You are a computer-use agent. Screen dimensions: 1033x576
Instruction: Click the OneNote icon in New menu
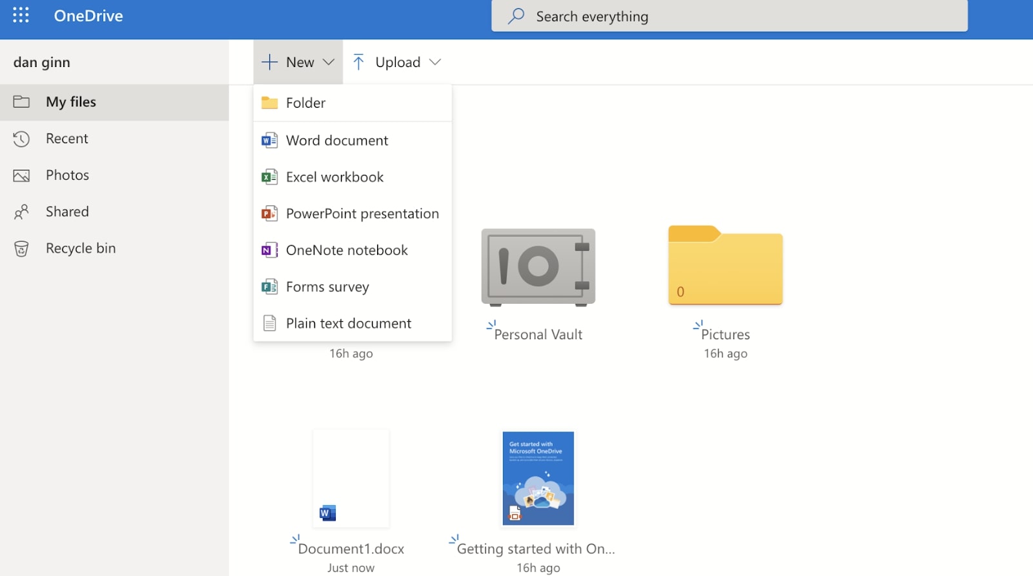pos(269,250)
